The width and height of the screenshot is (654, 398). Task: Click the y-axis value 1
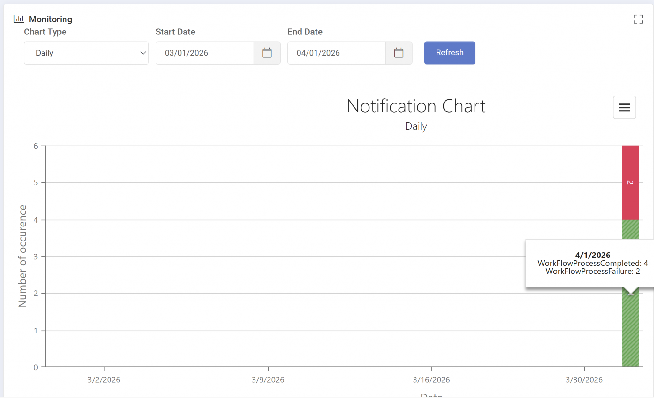click(x=36, y=331)
